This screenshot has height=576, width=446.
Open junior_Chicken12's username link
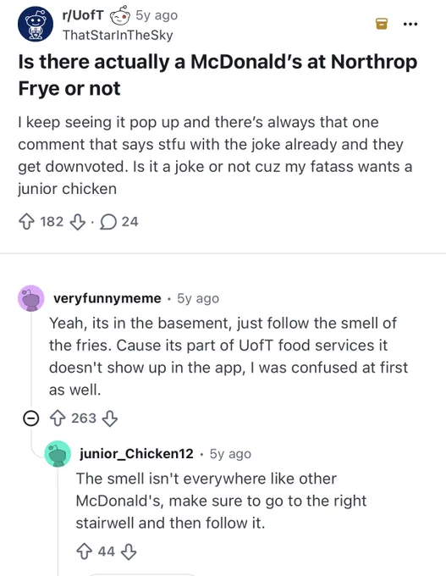click(x=136, y=454)
